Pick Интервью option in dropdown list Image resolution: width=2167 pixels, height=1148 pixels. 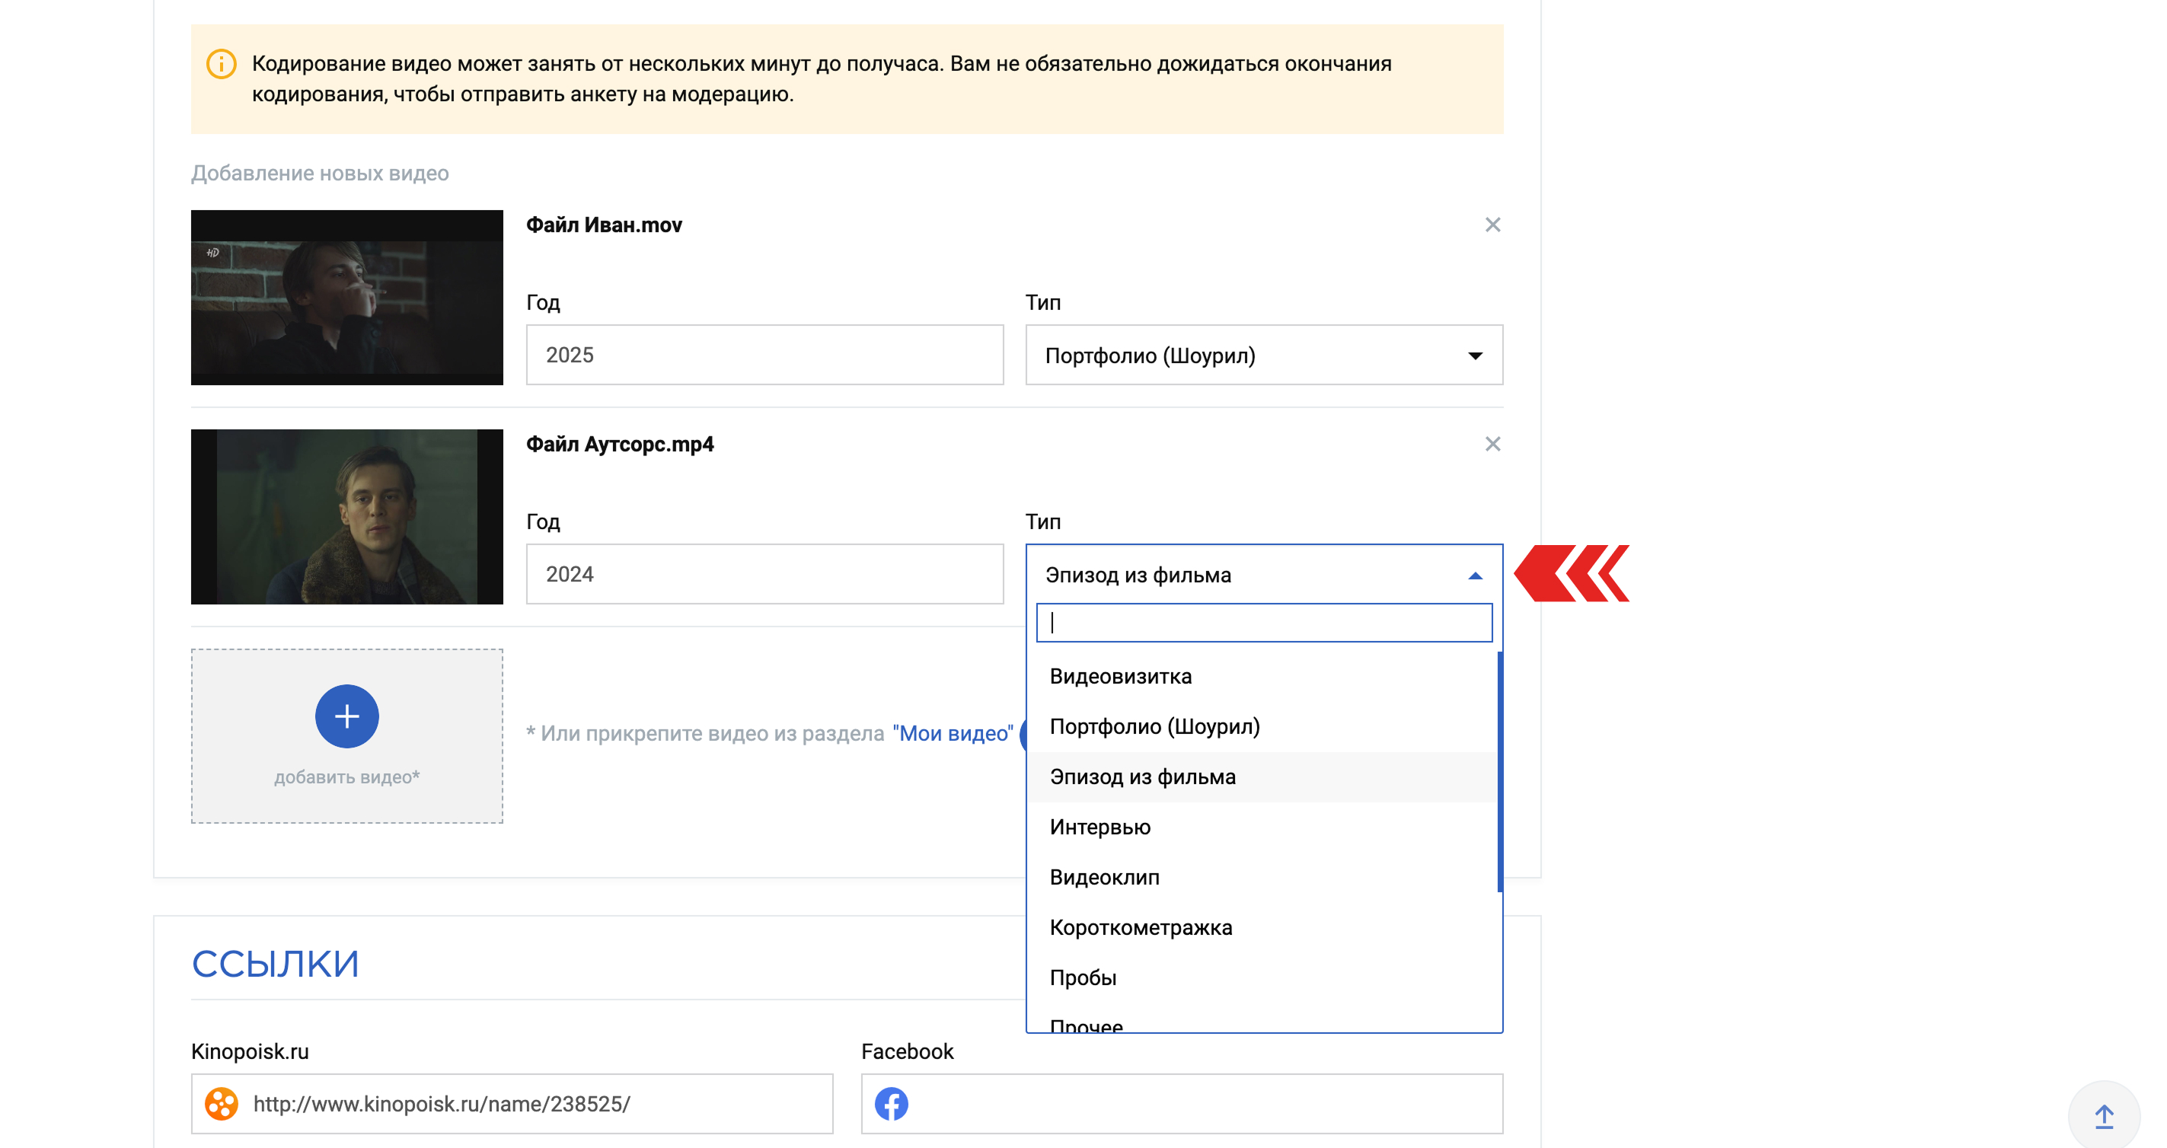[x=1099, y=827]
